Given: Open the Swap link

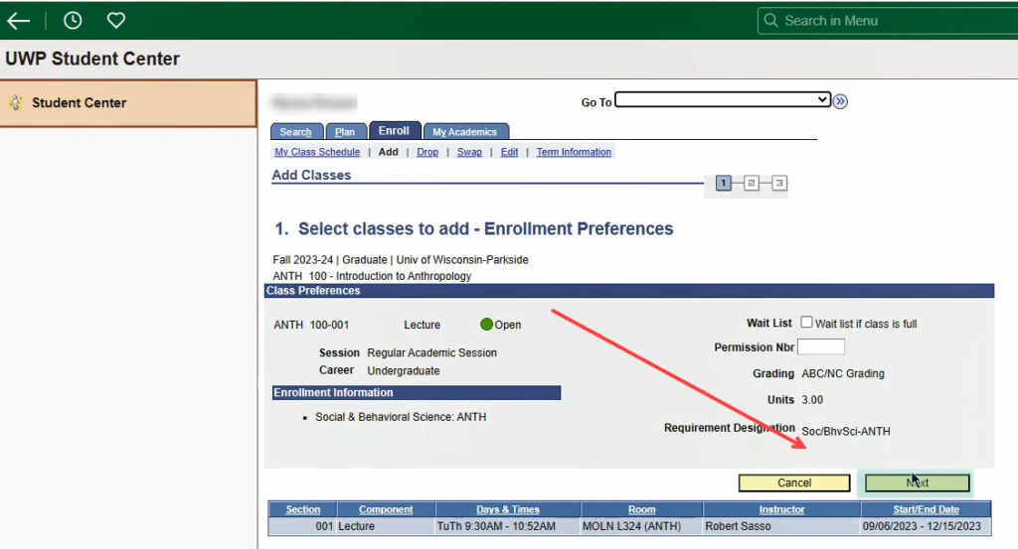Looking at the screenshot, I should tap(469, 152).
